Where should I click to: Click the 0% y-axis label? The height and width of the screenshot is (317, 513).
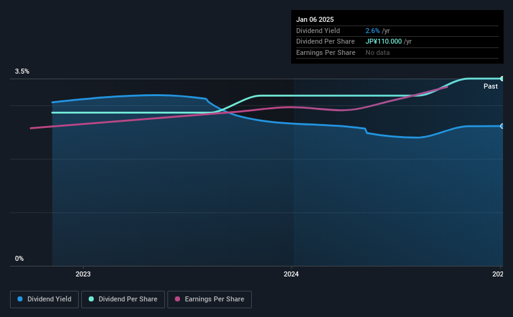tap(19, 258)
